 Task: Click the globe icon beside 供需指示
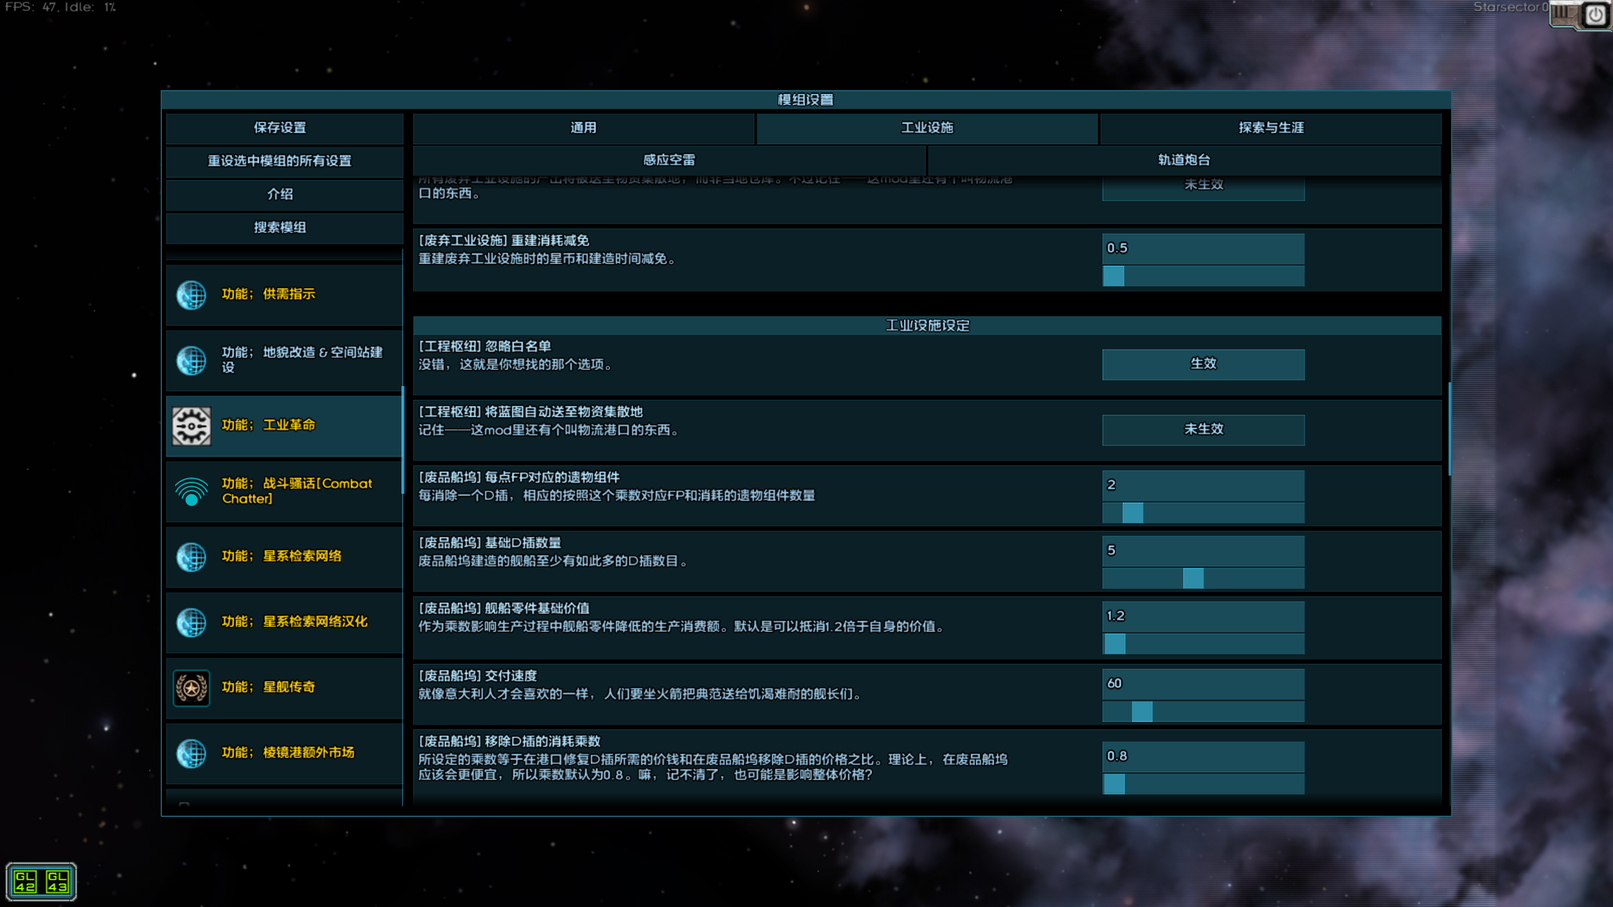pyautogui.click(x=191, y=295)
